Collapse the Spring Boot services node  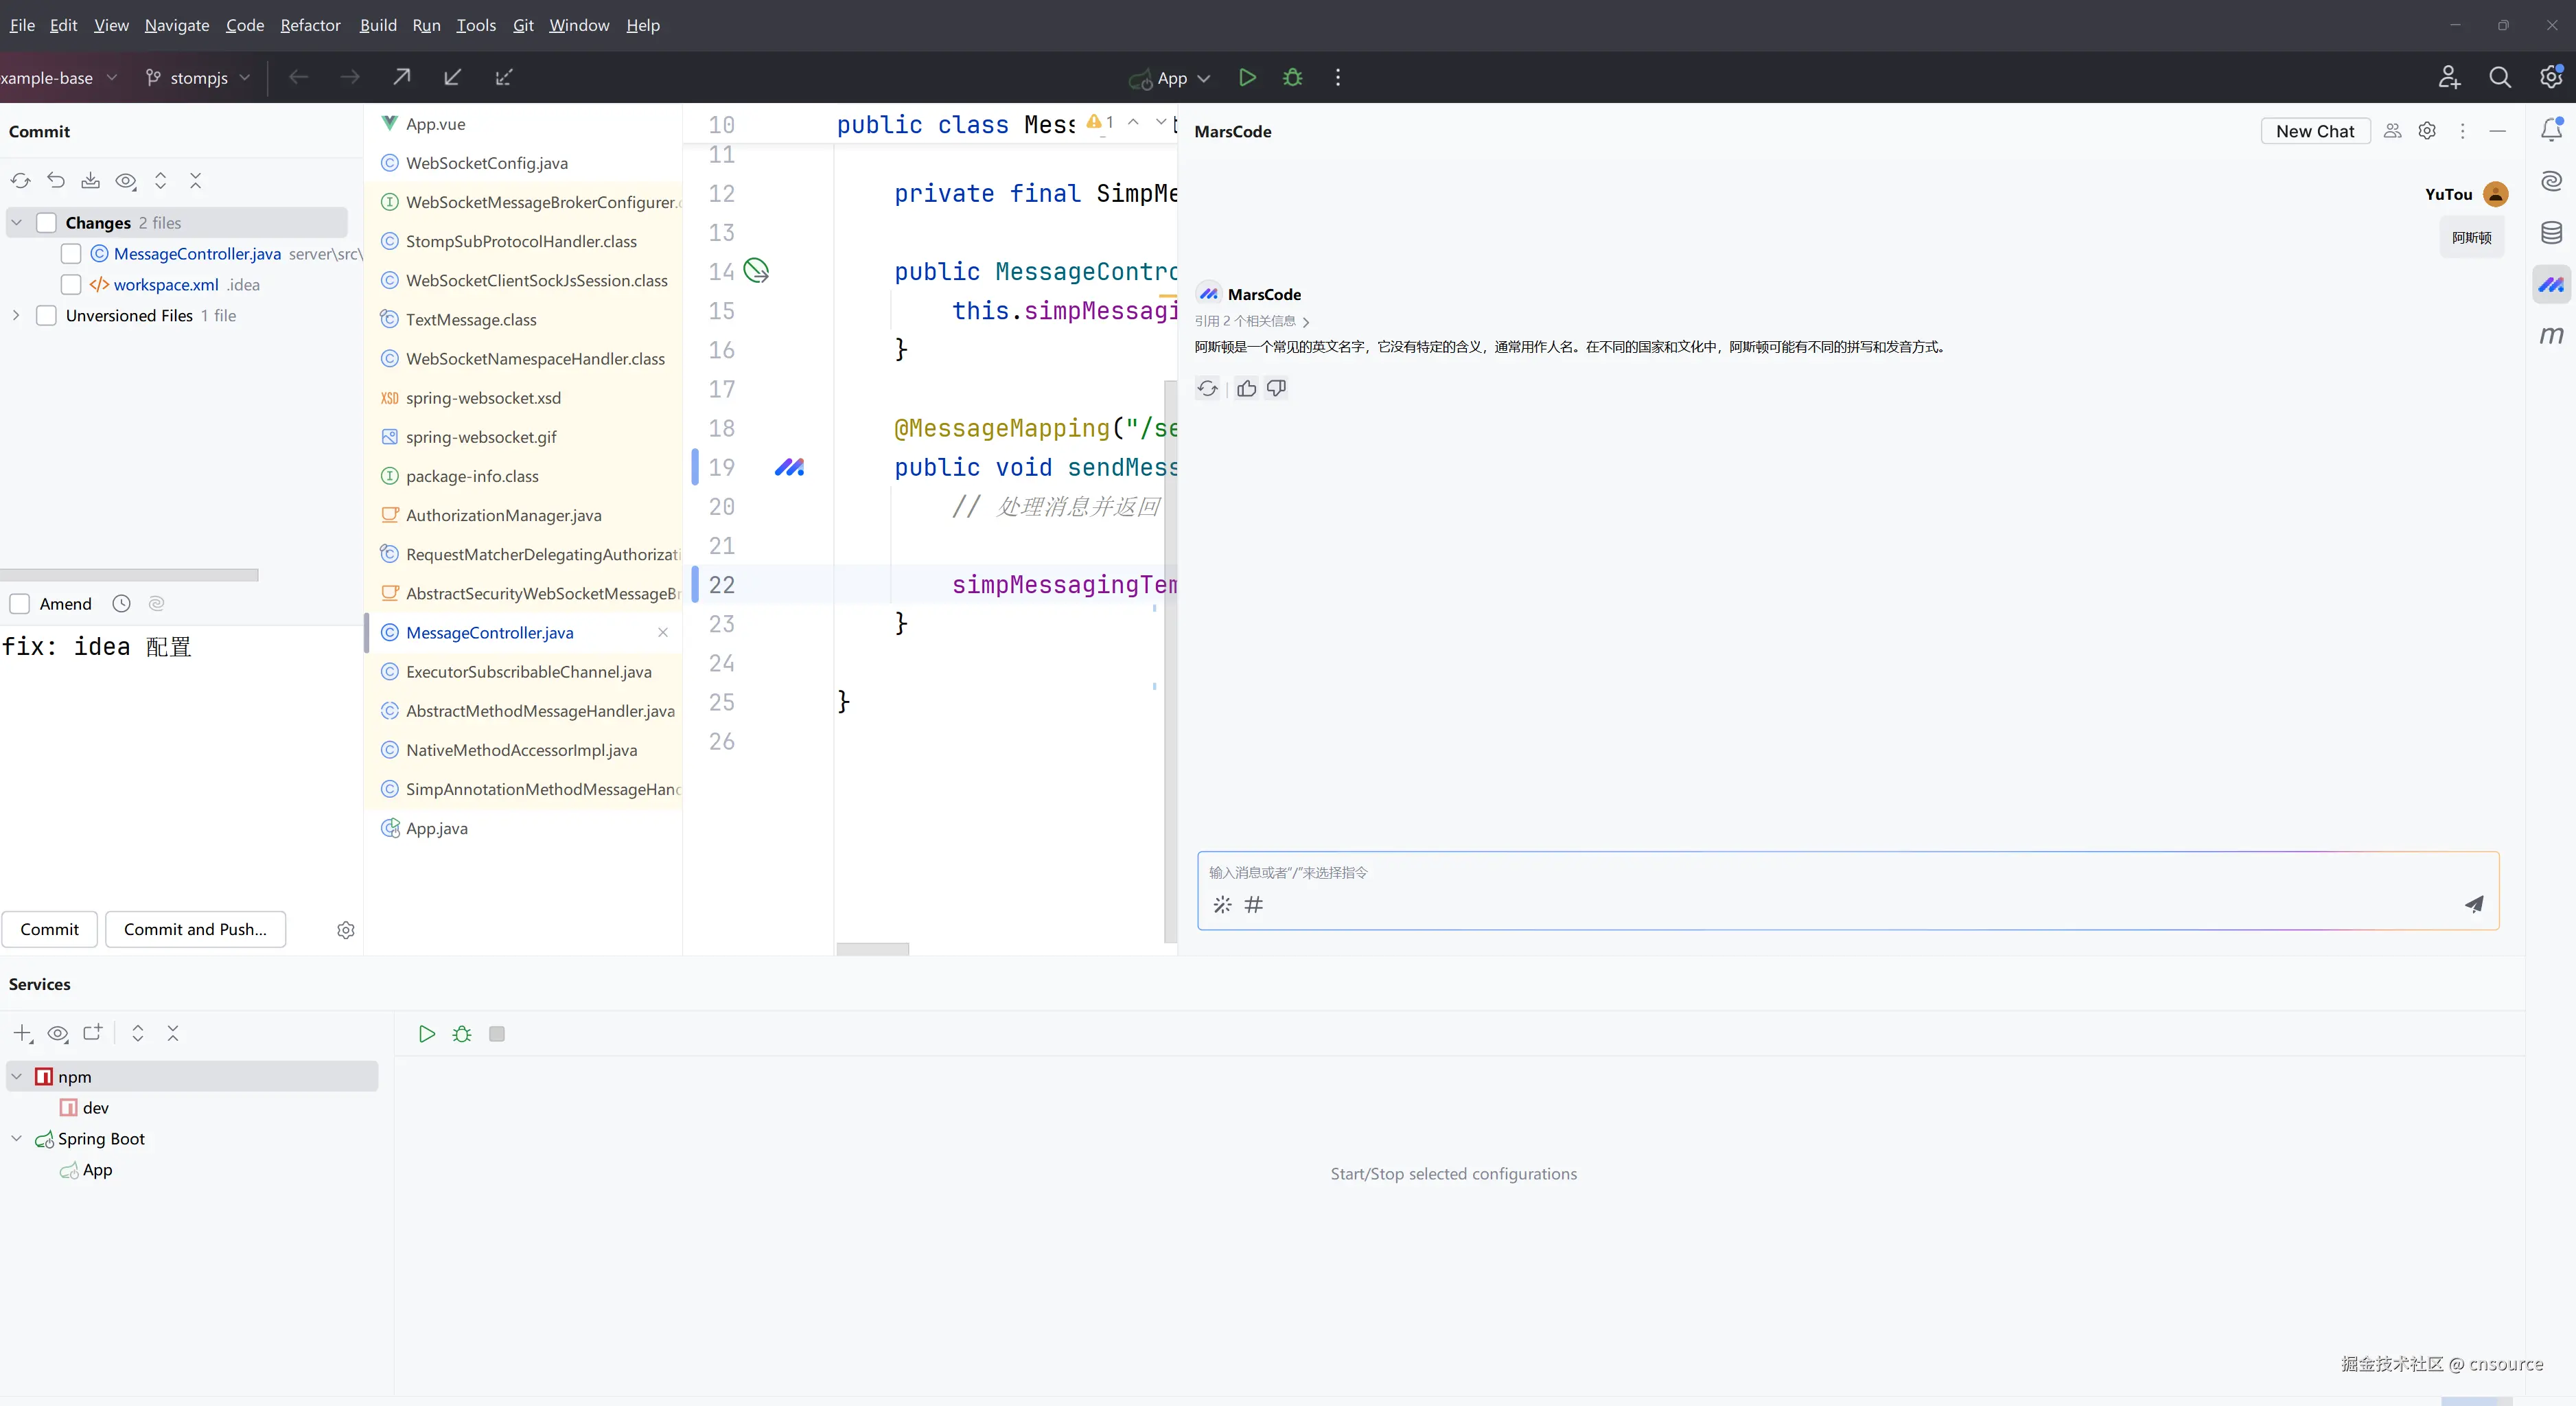(x=16, y=1139)
